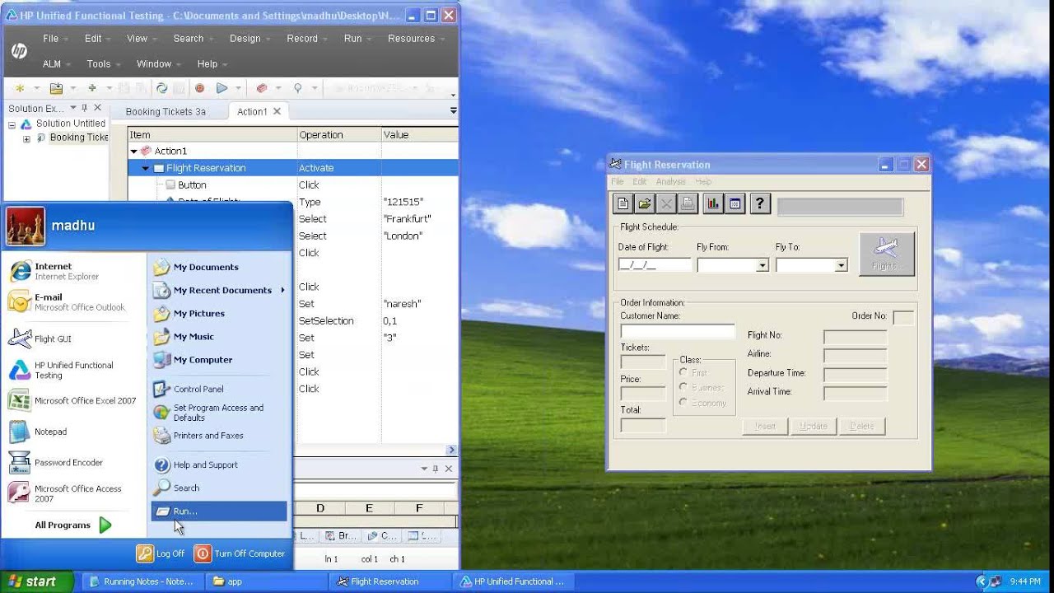Image resolution: width=1054 pixels, height=593 pixels.
Task: Click Turn Off Computer button
Action: click(240, 553)
